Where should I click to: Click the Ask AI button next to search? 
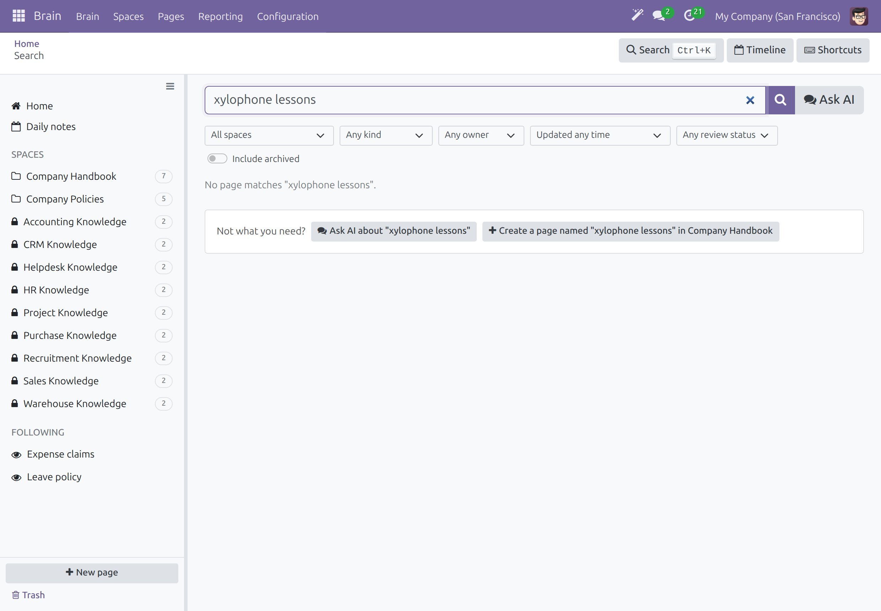[829, 100]
